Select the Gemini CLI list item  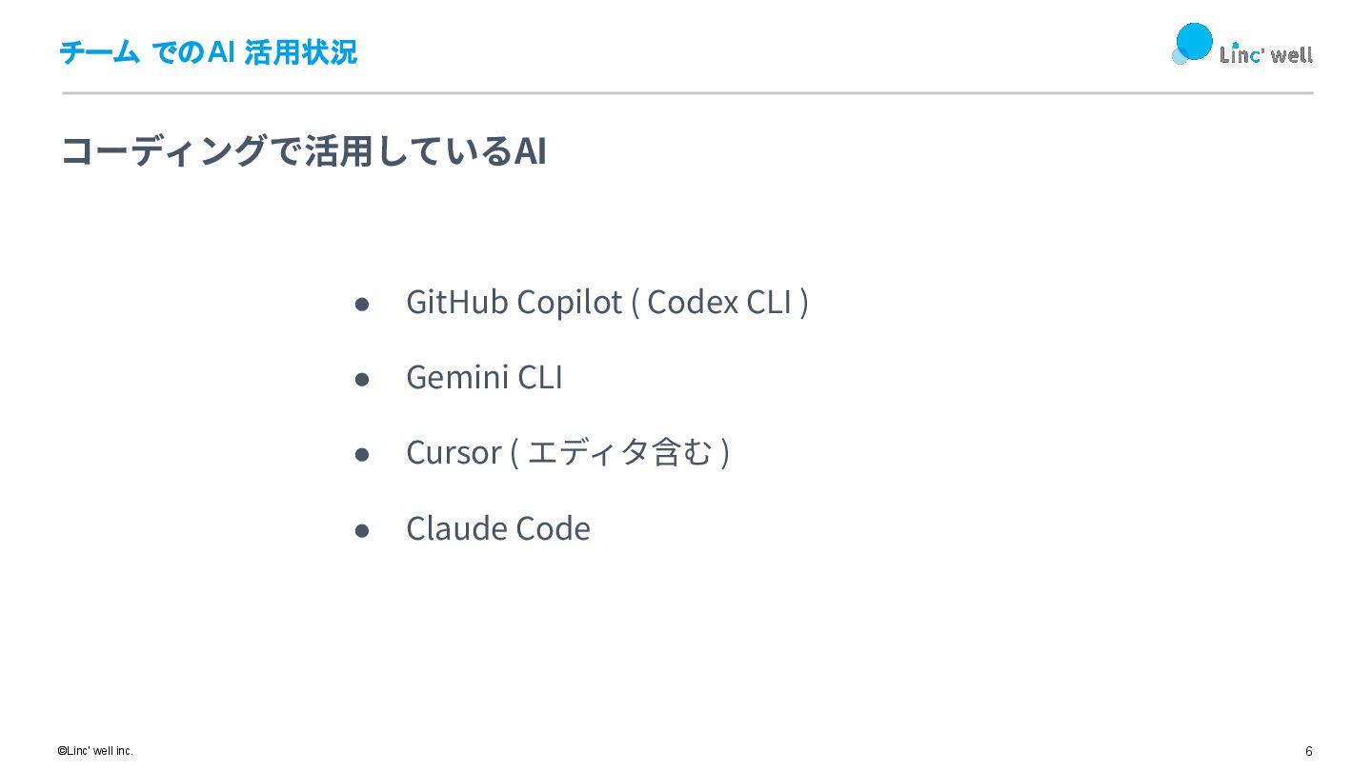click(484, 377)
